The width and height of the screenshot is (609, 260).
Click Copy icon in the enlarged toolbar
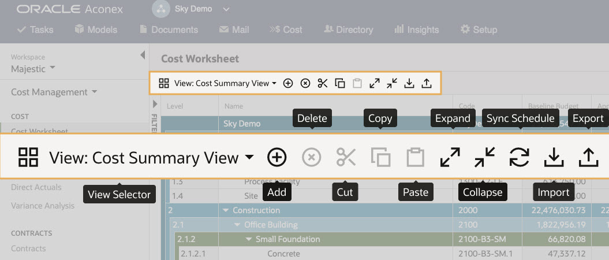point(380,157)
